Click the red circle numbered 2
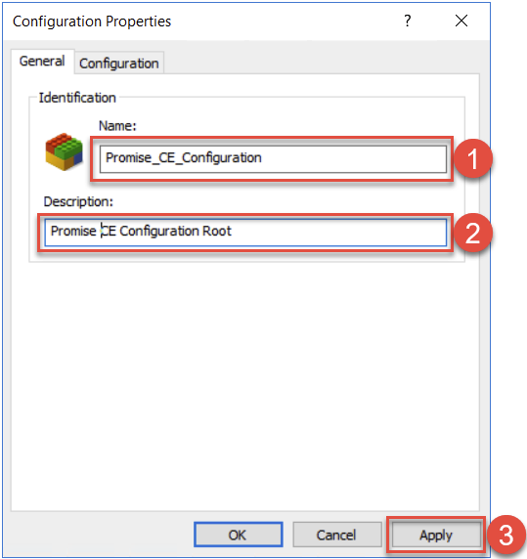 click(x=473, y=233)
